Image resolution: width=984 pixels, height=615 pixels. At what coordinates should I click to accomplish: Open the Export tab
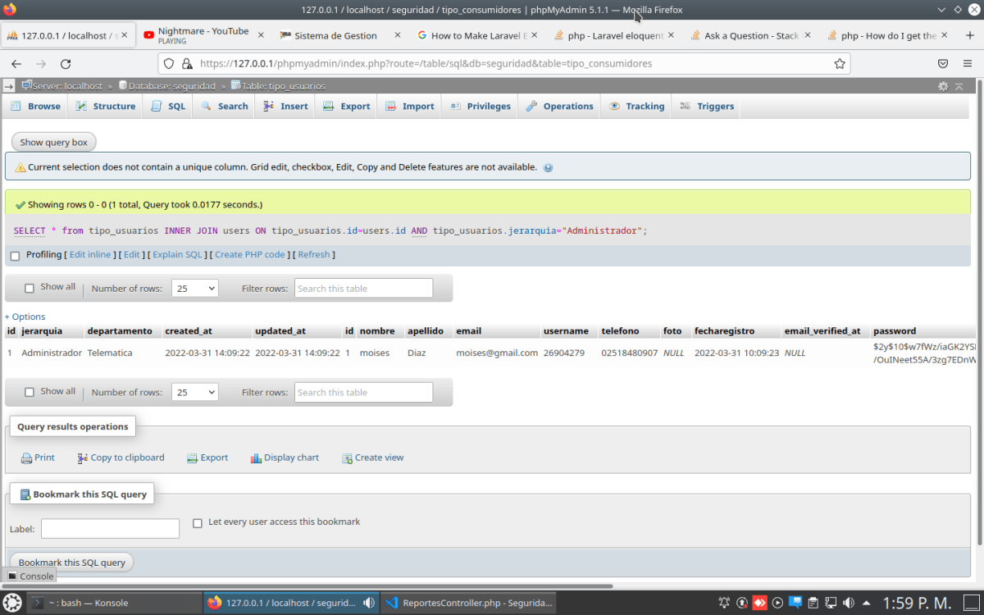346,106
